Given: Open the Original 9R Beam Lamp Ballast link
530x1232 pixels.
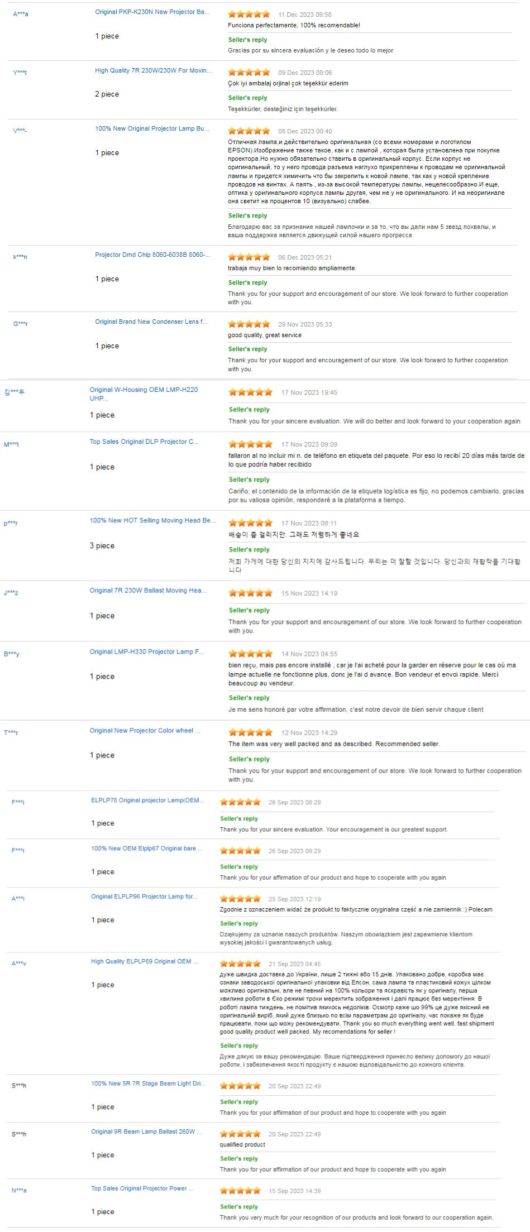Looking at the screenshot, I should (x=146, y=1131).
